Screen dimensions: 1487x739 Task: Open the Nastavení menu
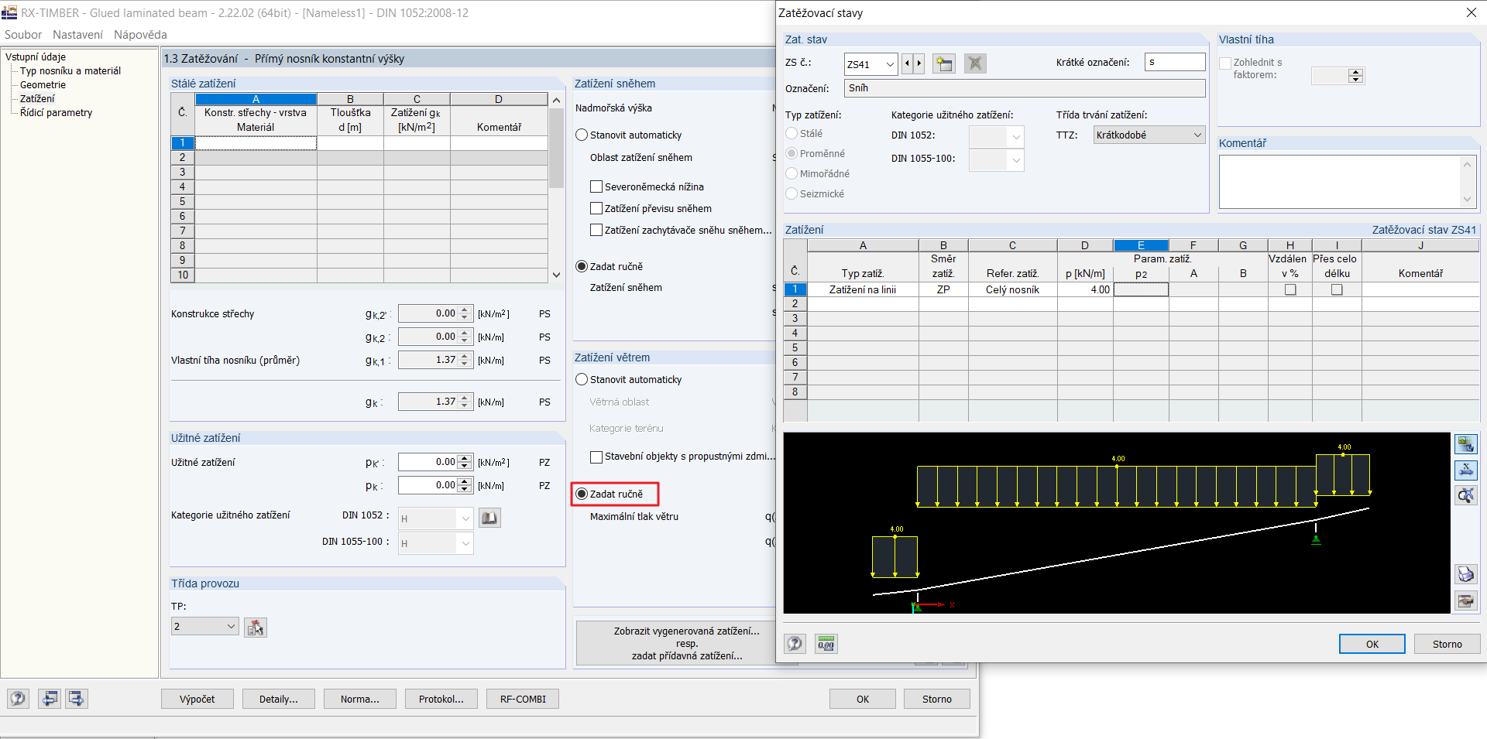click(x=77, y=35)
